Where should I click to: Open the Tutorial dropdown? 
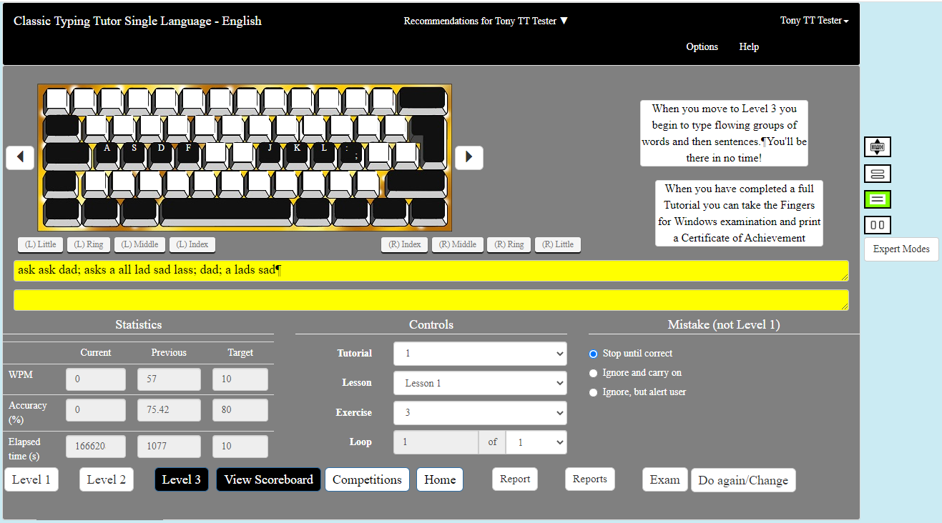click(479, 354)
